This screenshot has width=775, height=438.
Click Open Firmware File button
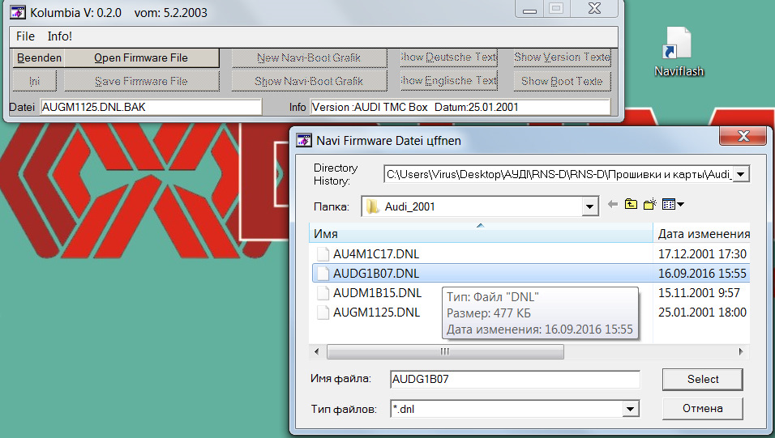click(141, 57)
